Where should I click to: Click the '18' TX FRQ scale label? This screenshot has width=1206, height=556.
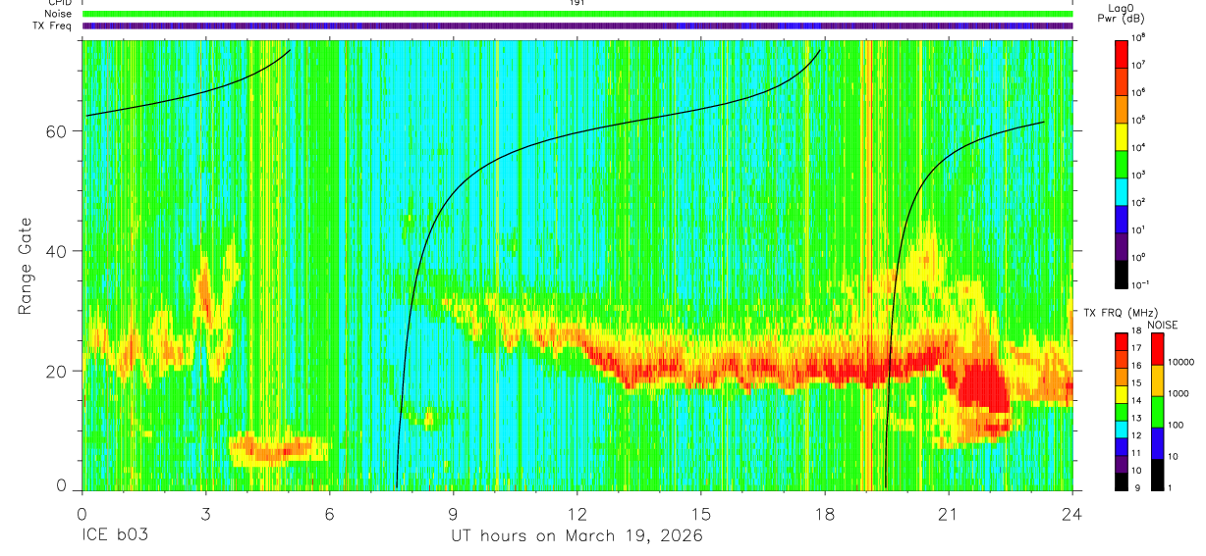point(1138,332)
